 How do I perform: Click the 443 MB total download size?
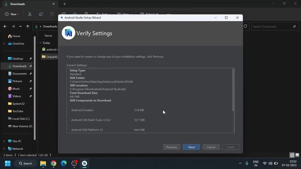pos(74,97)
